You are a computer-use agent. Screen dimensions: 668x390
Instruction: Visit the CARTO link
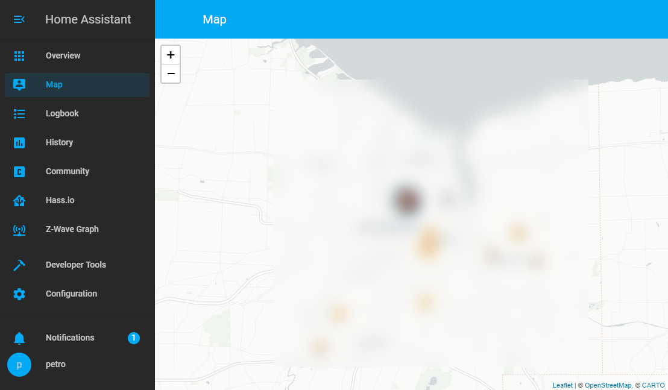652,385
